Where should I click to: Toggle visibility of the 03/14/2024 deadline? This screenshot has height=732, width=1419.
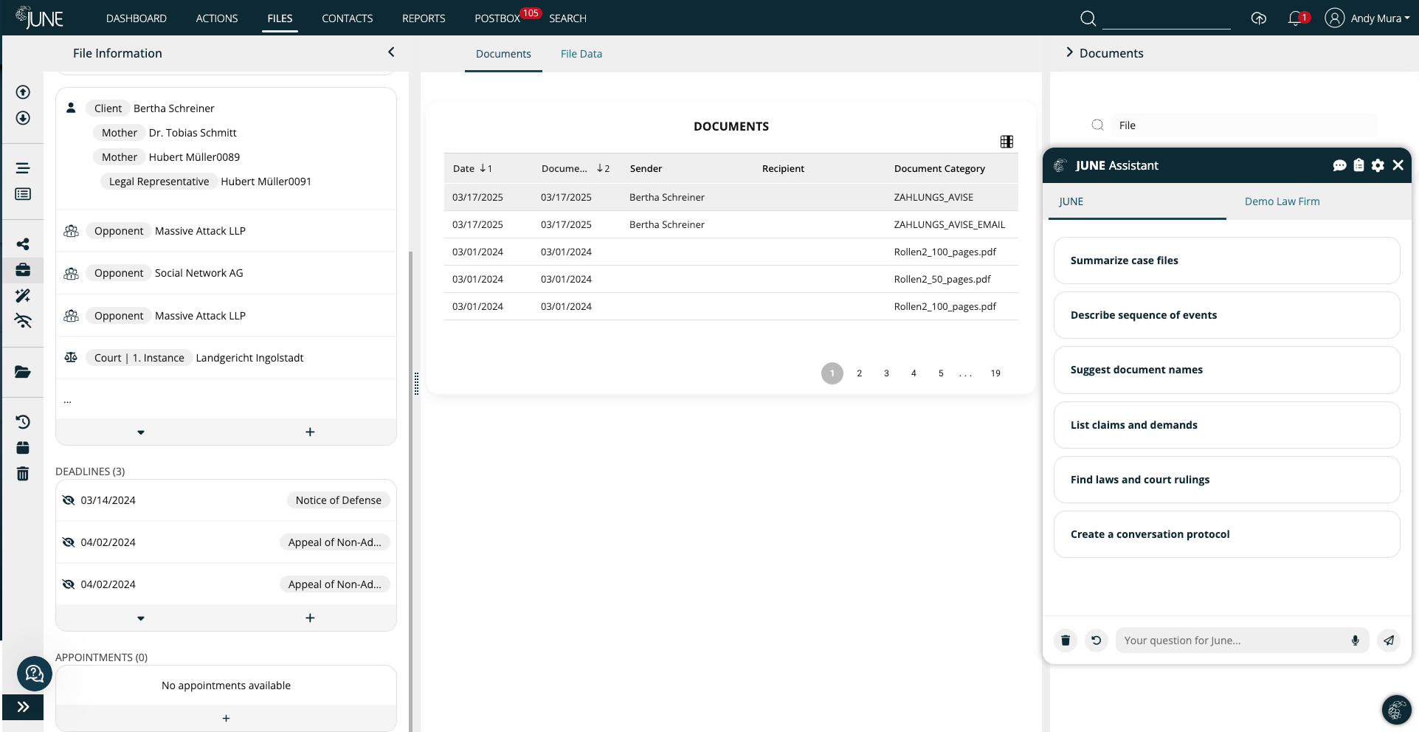(69, 500)
